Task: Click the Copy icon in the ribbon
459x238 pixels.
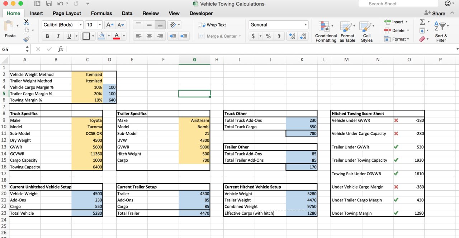Action: click(x=26, y=31)
